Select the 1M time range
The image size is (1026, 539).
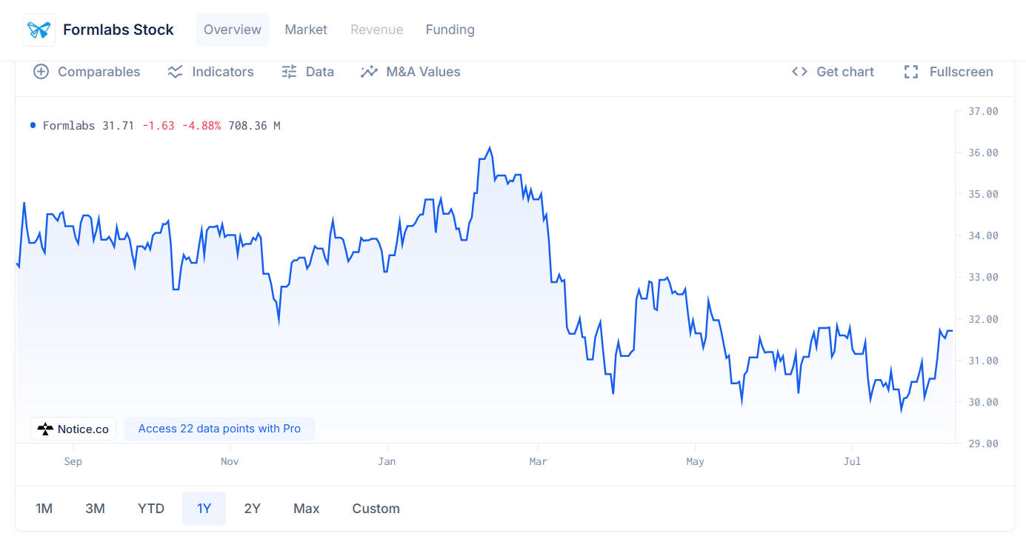(x=44, y=509)
